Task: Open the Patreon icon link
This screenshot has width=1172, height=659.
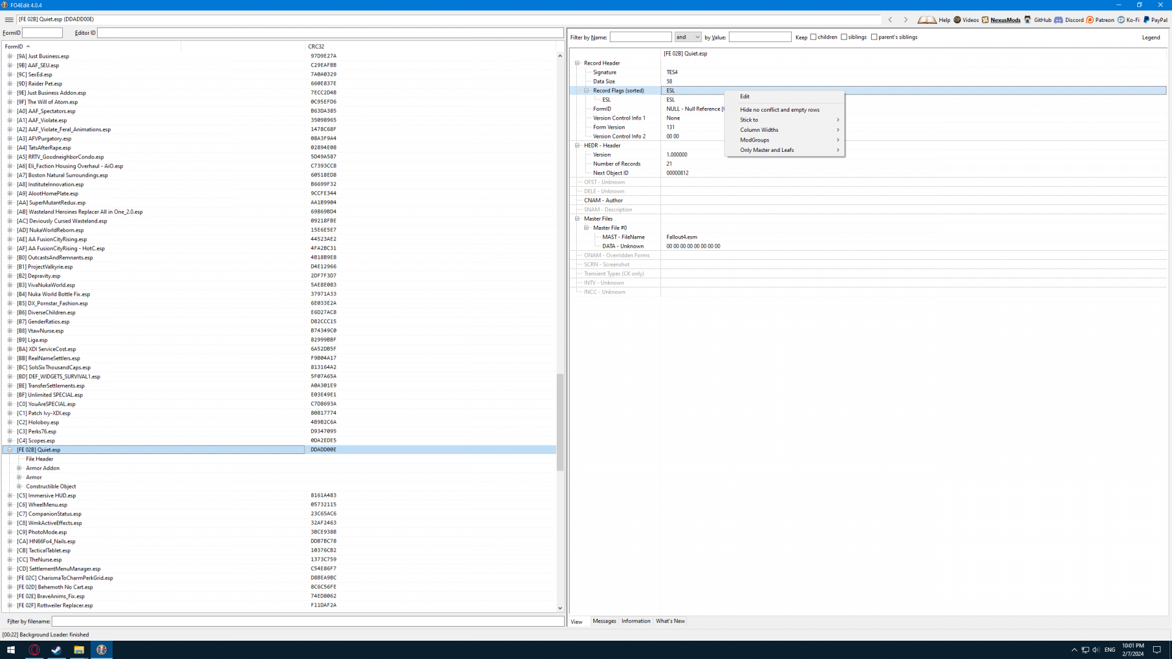Action: (x=1090, y=20)
